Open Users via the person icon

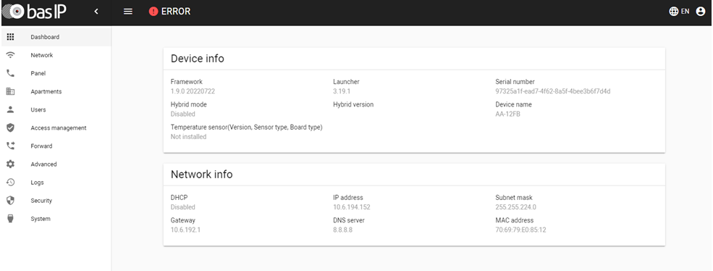coord(10,109)
